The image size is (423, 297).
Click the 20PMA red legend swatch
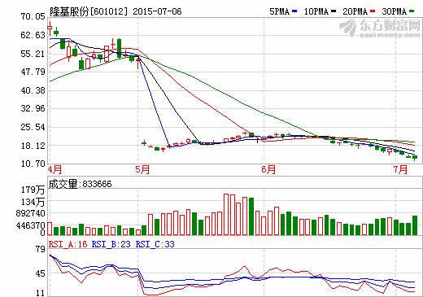pyautogui.click(x=373, y=11)
